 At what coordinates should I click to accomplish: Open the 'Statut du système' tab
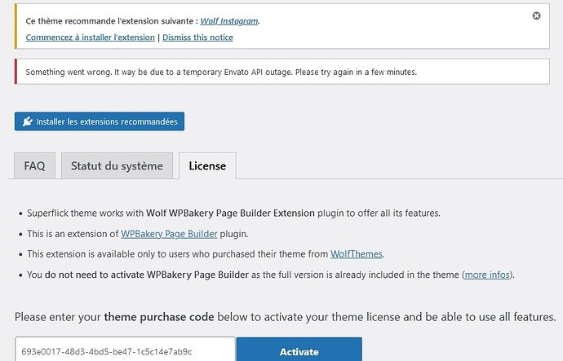117,165
